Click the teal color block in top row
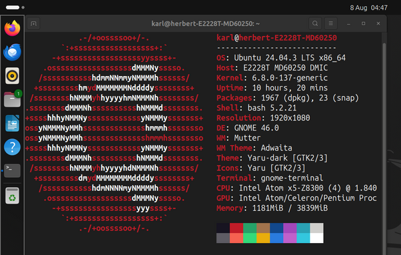 [x=303, y=228]
